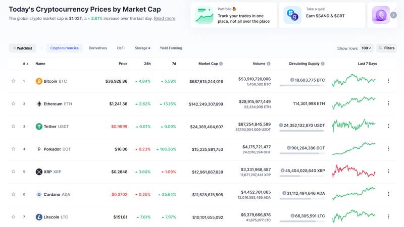The height and width of the screenshot is (227, 404).
Task: Click the Market Cap info icon
Action: pyautogui.click(x=221, y=64)
